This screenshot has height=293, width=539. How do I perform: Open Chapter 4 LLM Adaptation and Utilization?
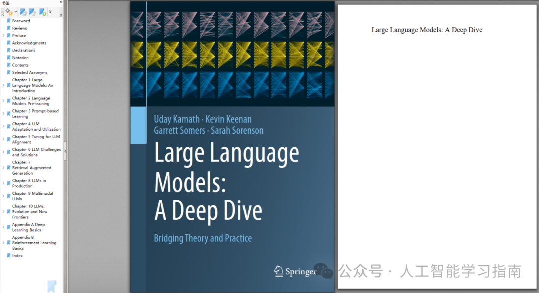coord(36,126)
